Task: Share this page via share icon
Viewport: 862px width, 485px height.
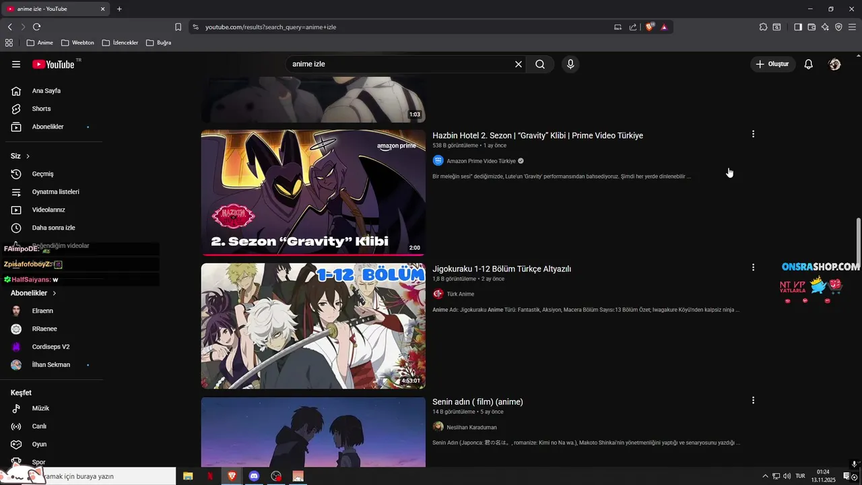Action: pos(633,27)
